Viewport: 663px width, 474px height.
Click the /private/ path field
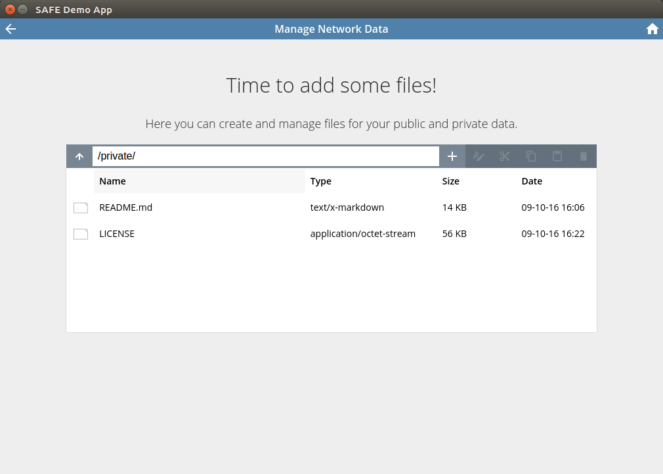[266, 156]
